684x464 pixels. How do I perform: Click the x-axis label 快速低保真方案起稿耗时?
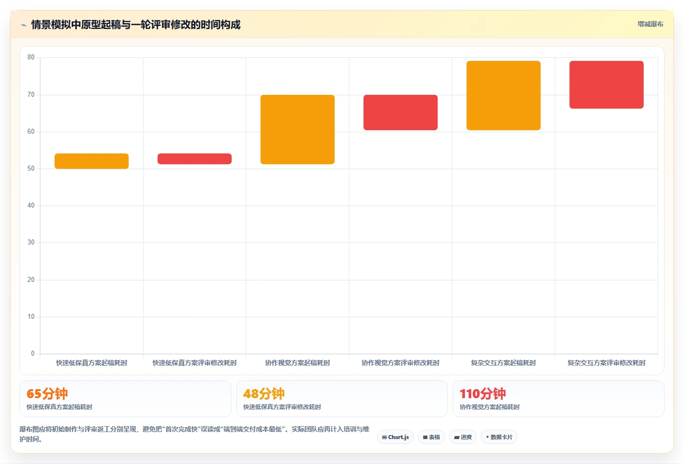pyautogui.click(x=92, y=363)
